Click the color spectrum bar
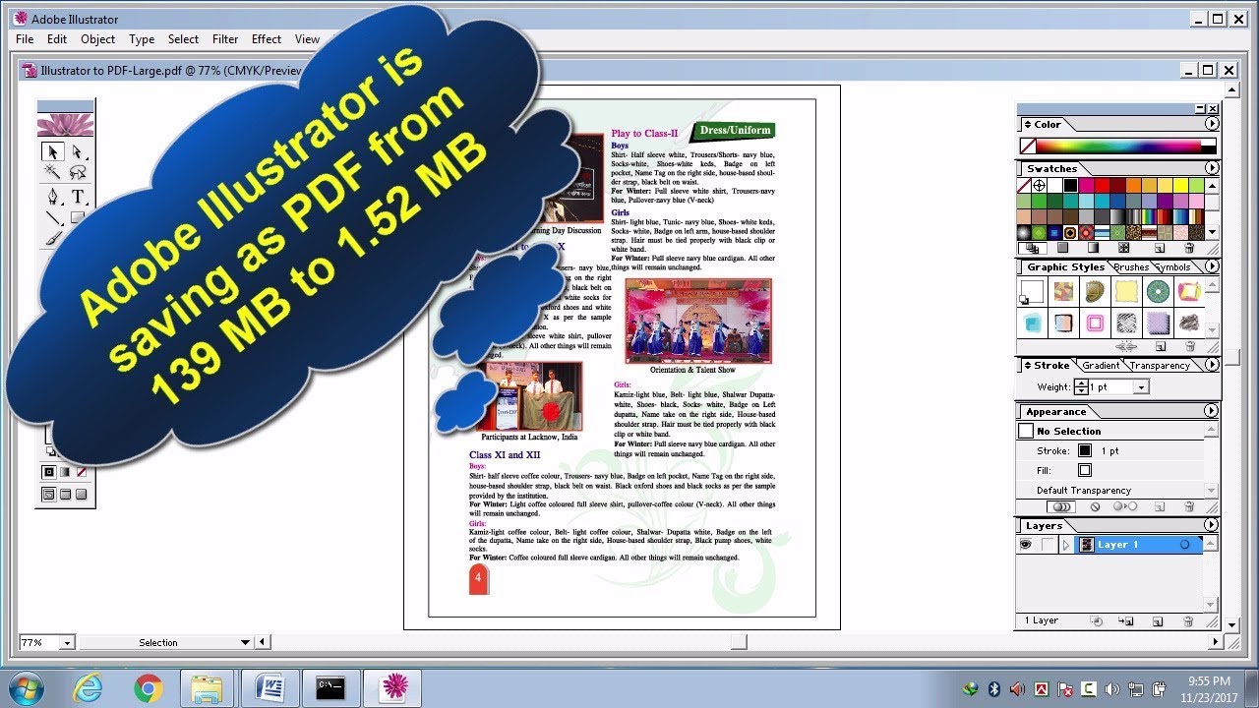The image size is (1259, 708). (x=1120, y=147)
